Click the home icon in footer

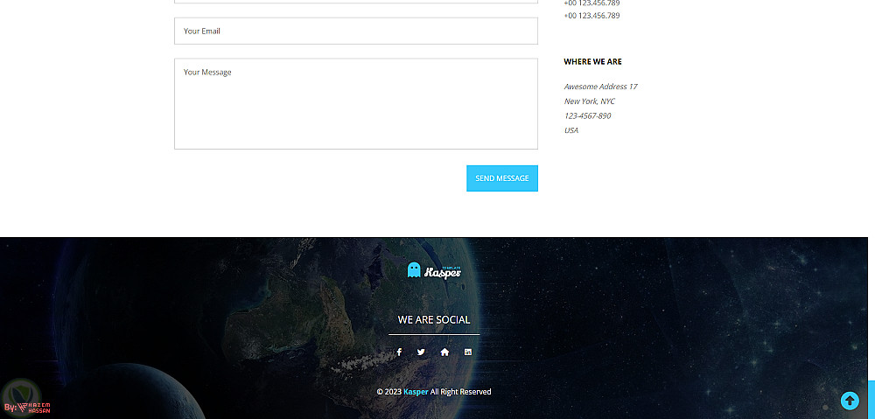point(444,352)
